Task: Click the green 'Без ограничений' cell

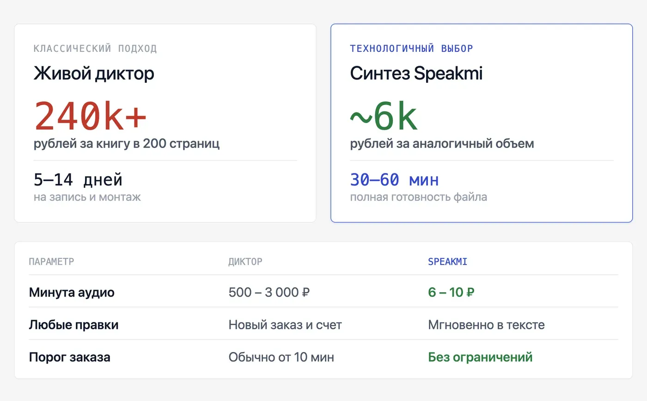Action: 480,357
